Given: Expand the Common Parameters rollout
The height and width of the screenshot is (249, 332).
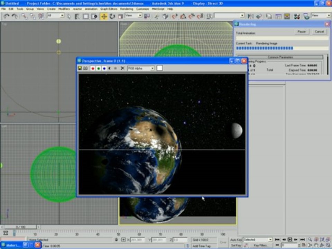Looking at the screenshot, I should (280, 57).
